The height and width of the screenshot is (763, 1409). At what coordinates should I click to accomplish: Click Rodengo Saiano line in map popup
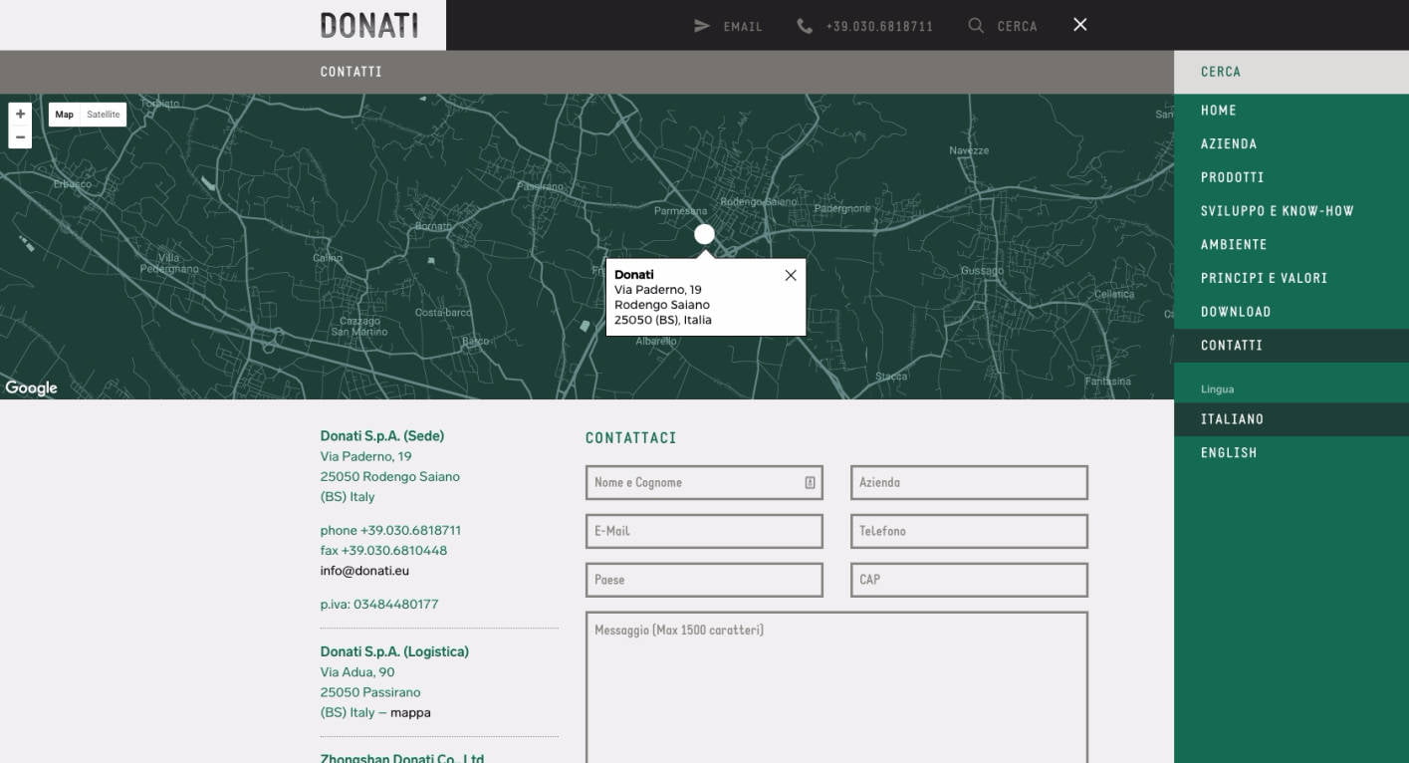click(x=662, y=305)
